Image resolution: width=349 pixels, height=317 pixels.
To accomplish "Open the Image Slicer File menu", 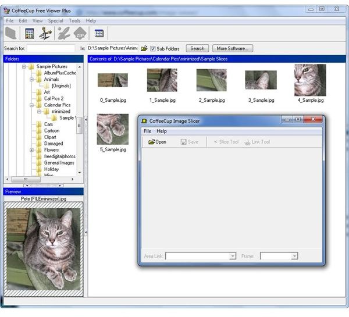I will pyautogui.click(x=147, y=131).
